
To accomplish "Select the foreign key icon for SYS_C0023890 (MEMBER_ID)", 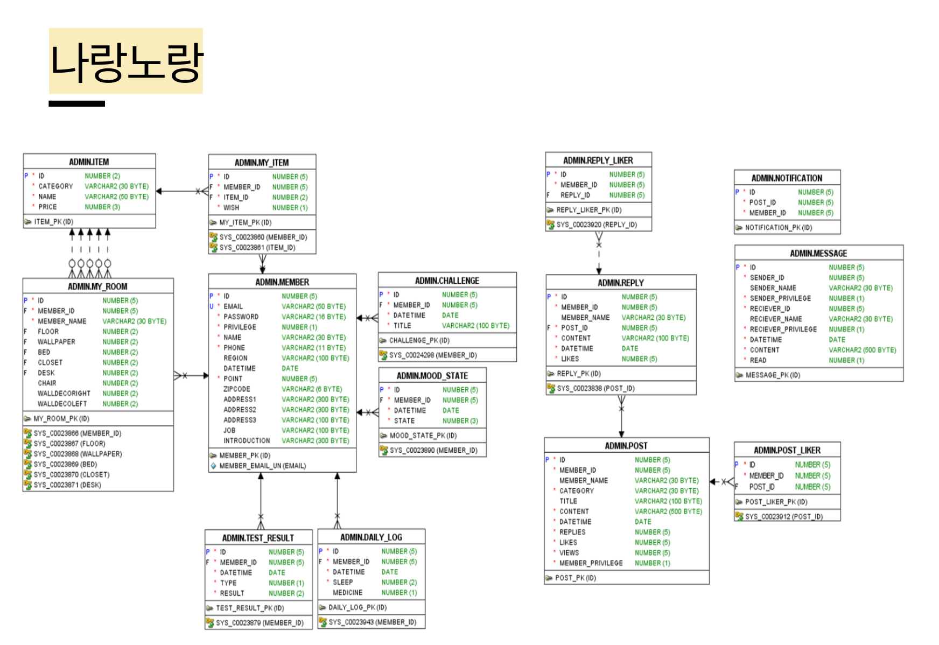I will coord(384,450).
